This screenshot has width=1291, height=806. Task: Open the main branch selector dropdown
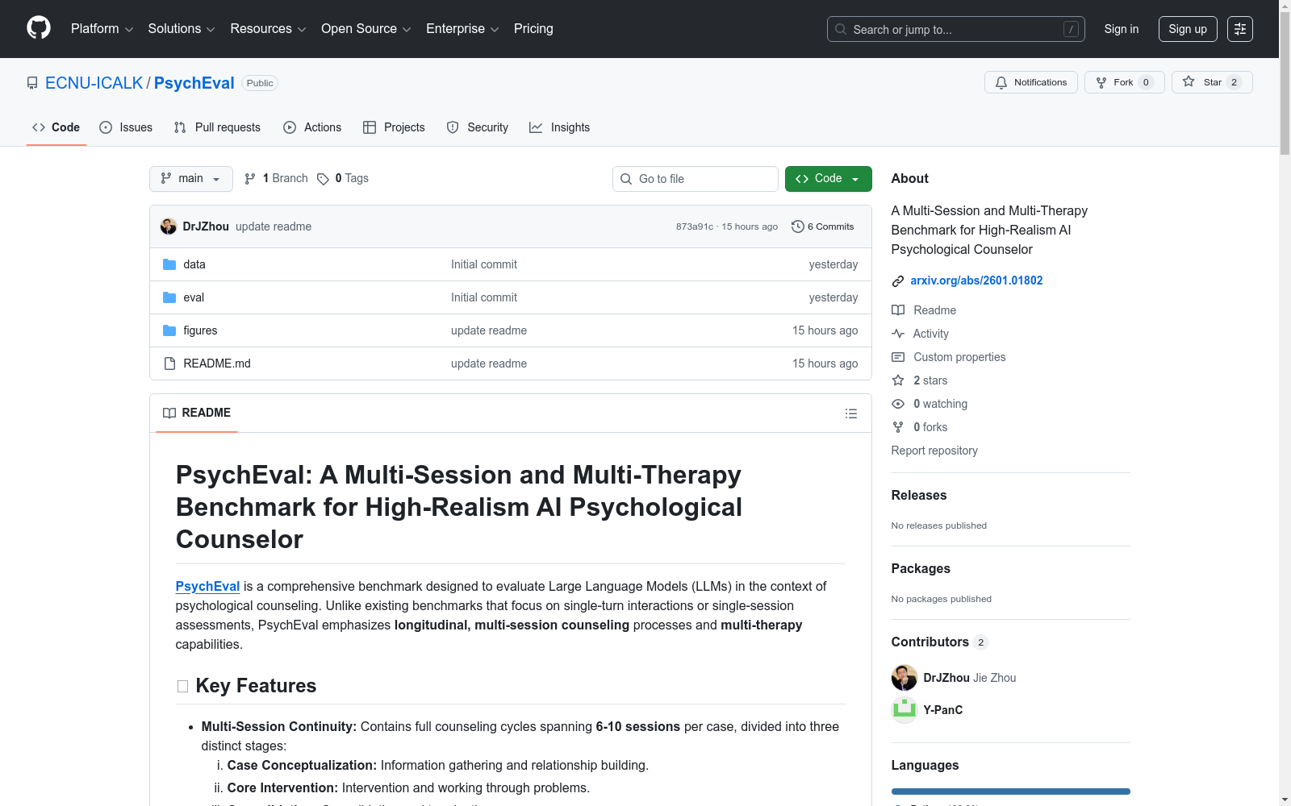[191, 179]
